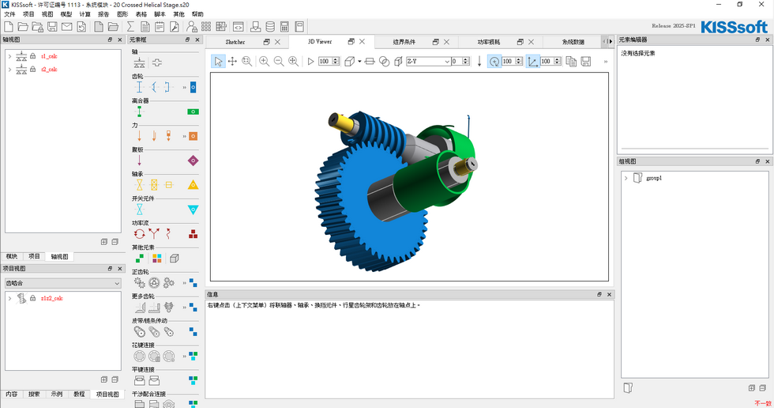
Task: Click the planetary gear icon under 正齿轮
Action: click(x=155, y=282)
